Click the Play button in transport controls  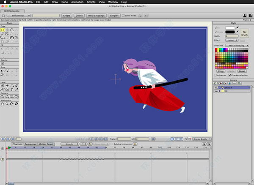[x=92, y=139]
